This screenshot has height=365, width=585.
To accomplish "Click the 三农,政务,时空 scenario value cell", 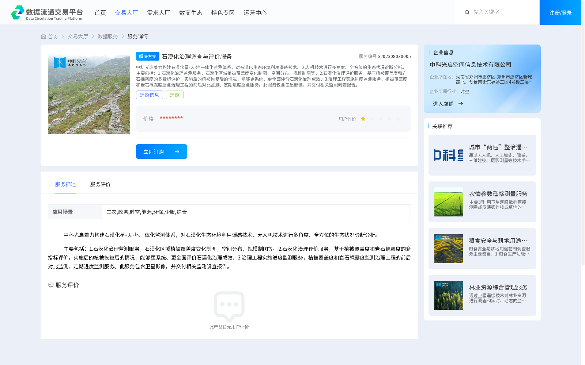I will (x=256, y=212).
